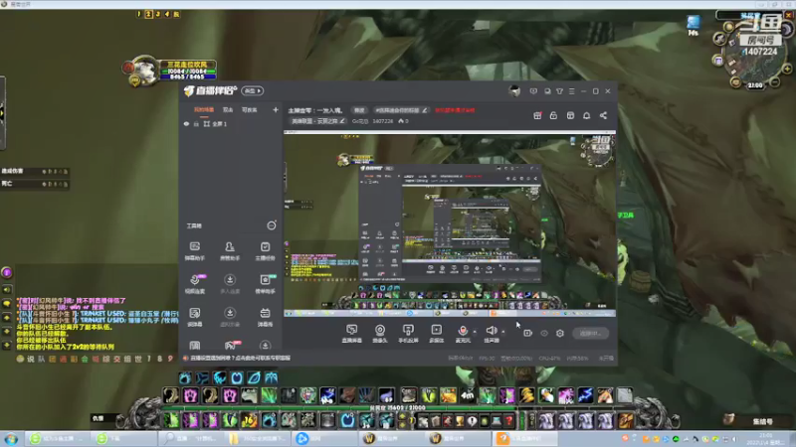Click the action bar ability showing 4m cooldown

(468, 395)
